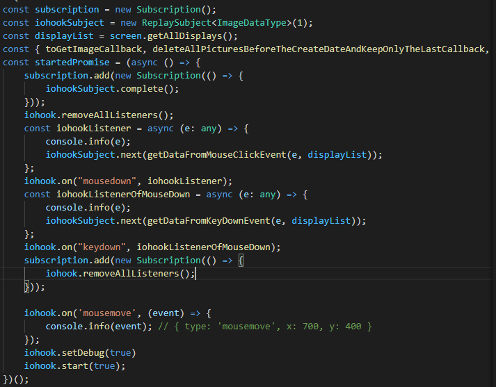Click 'console.info(event);' statement
This screenshot has height=387, width=496.
(99, 327)
